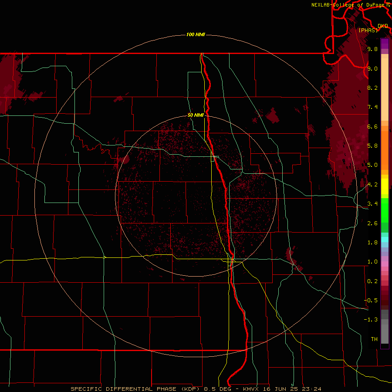392x392 pixels.
Task: Click the 7.4 legend value
Action: [x=372, y=107]
